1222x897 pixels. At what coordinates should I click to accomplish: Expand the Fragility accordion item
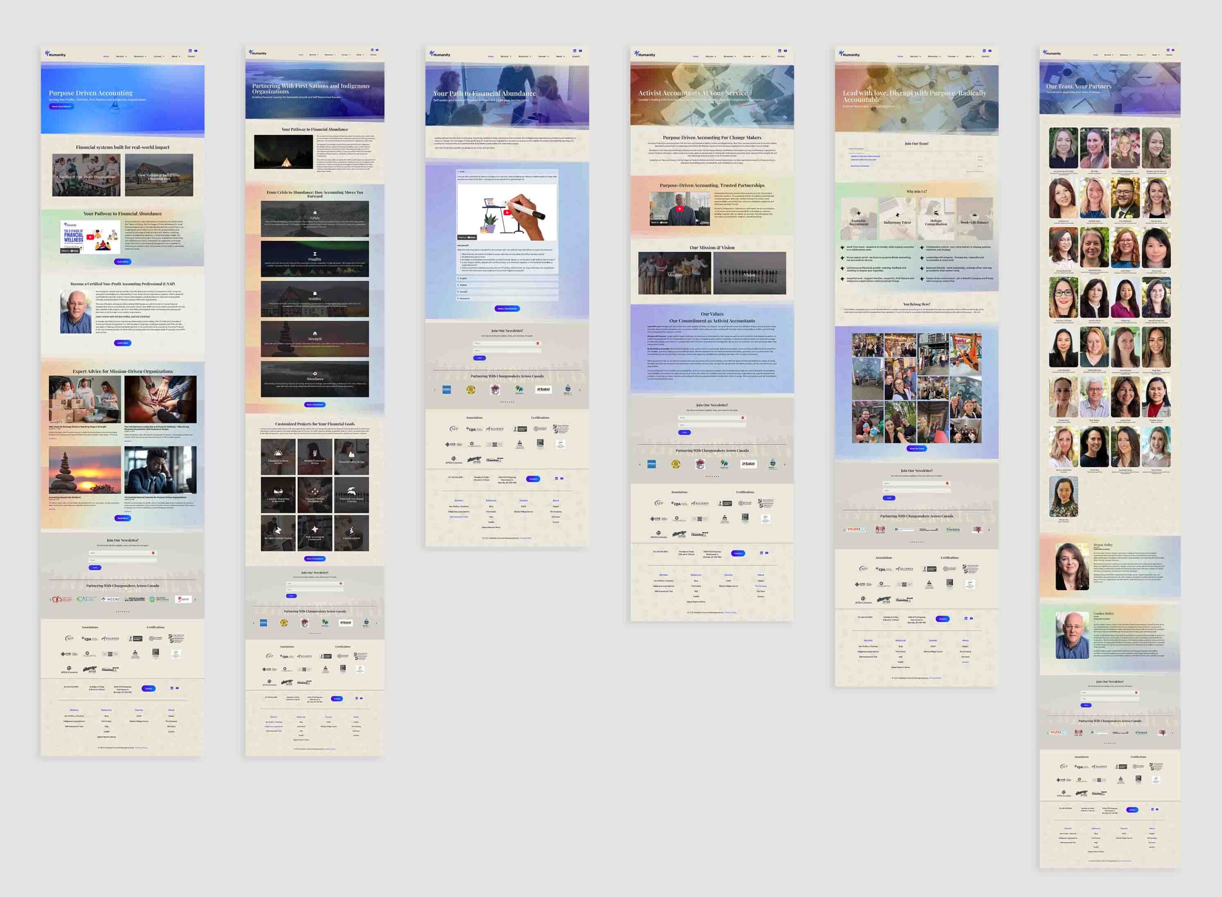(463, 278)
